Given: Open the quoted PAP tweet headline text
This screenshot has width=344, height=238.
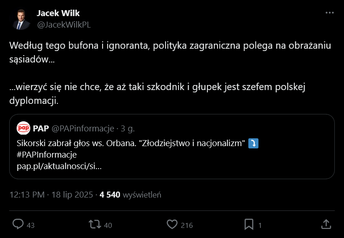Looking at the screenshot, I should (130, 143).
